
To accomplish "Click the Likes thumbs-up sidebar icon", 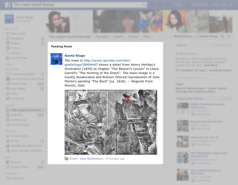I will (x=8, y=94).
